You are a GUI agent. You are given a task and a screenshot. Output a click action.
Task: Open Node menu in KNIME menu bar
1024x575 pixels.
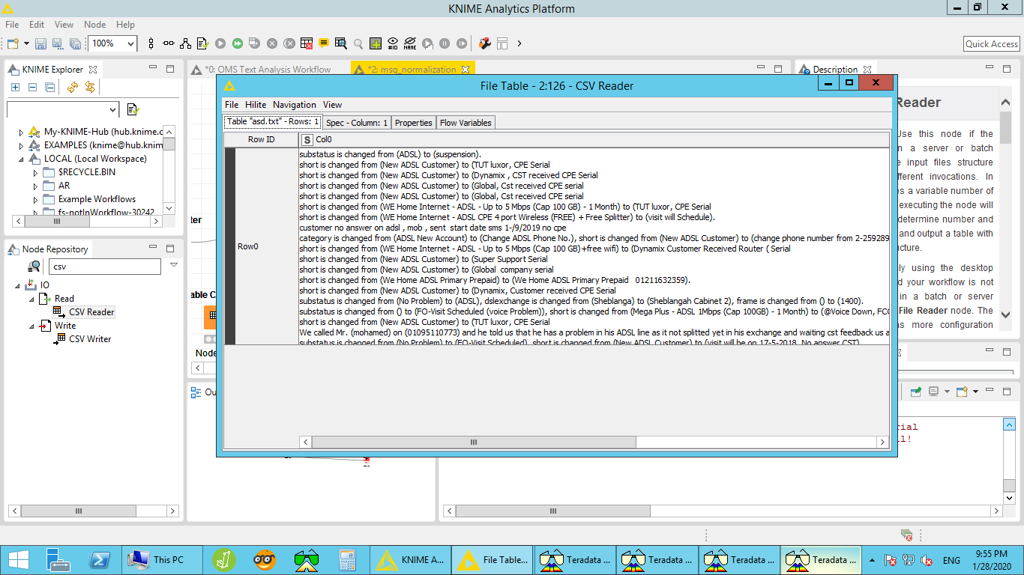[94, 25]
